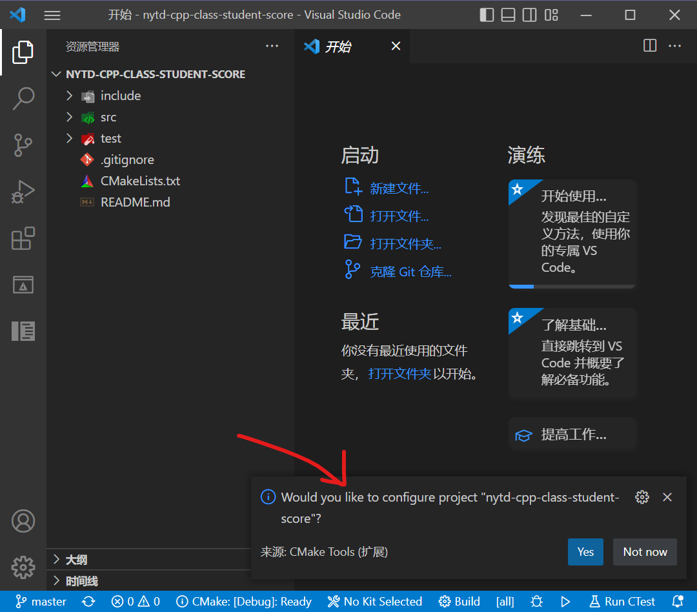Click Yes to configure the project

pos(585,552)
